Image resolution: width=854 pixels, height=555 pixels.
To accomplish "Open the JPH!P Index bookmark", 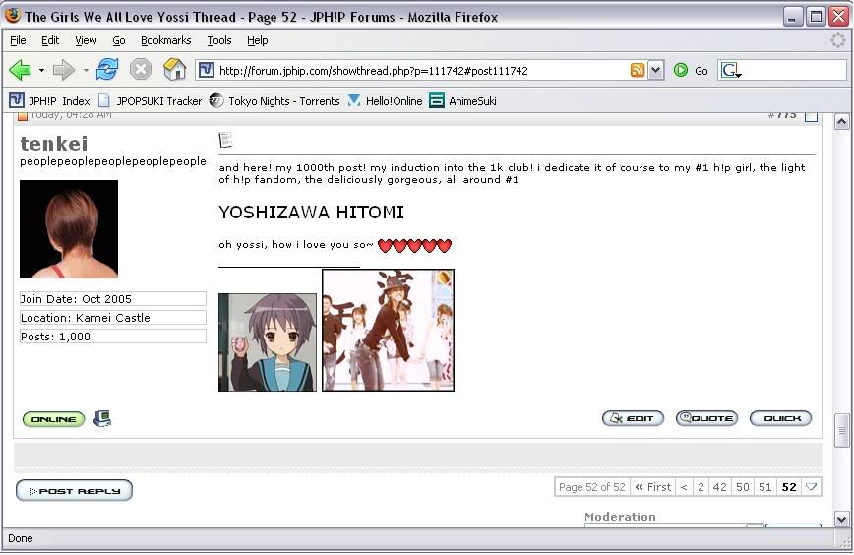I will pyautogui.click(x=49, y=100).
